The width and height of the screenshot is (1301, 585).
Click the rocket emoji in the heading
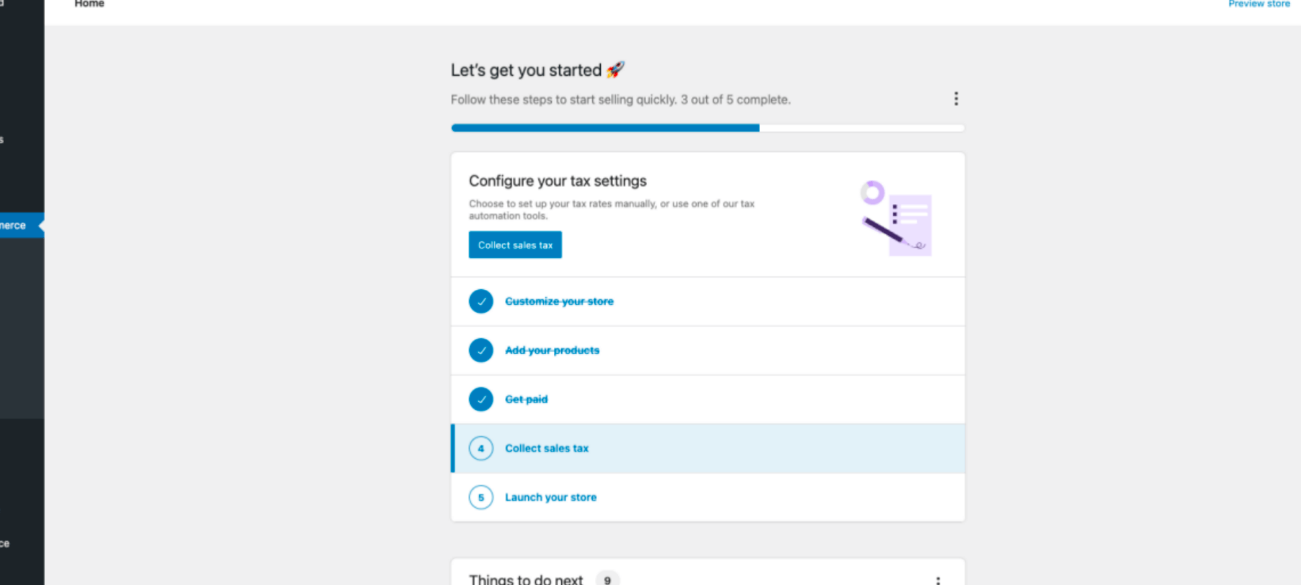click(x=615, y=70)
